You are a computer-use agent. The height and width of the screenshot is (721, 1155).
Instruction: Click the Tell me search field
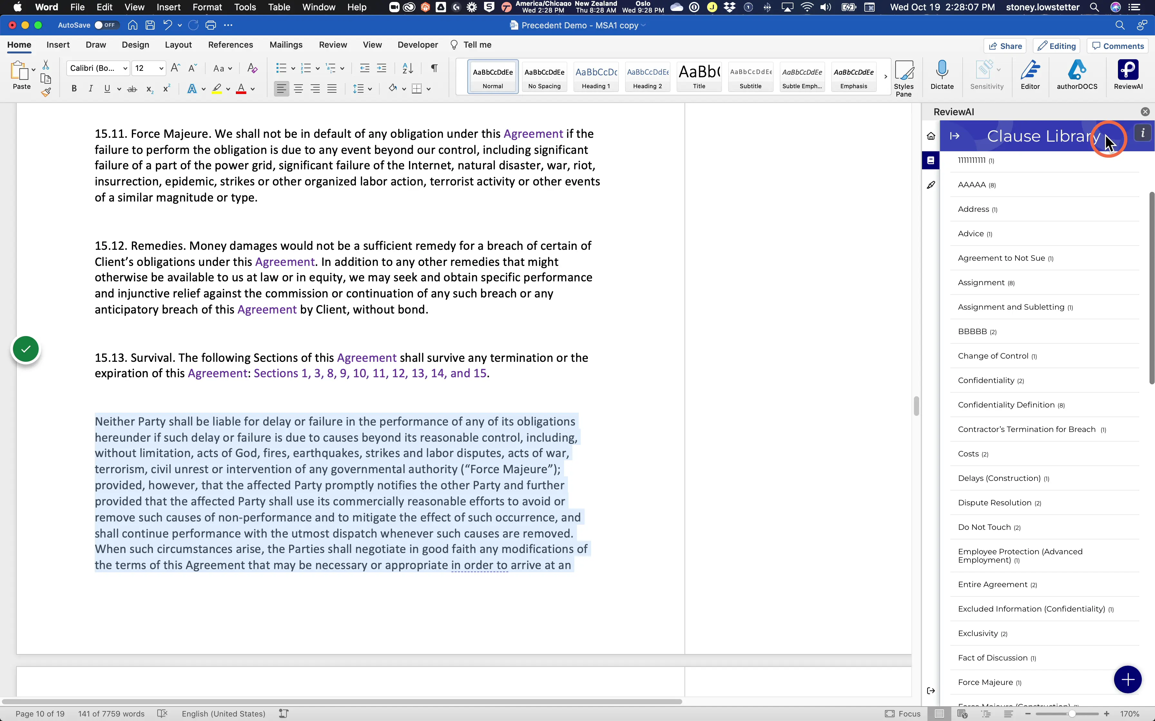[471, 45]
